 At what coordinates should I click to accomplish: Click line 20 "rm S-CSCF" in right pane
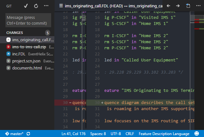(116, 42)
